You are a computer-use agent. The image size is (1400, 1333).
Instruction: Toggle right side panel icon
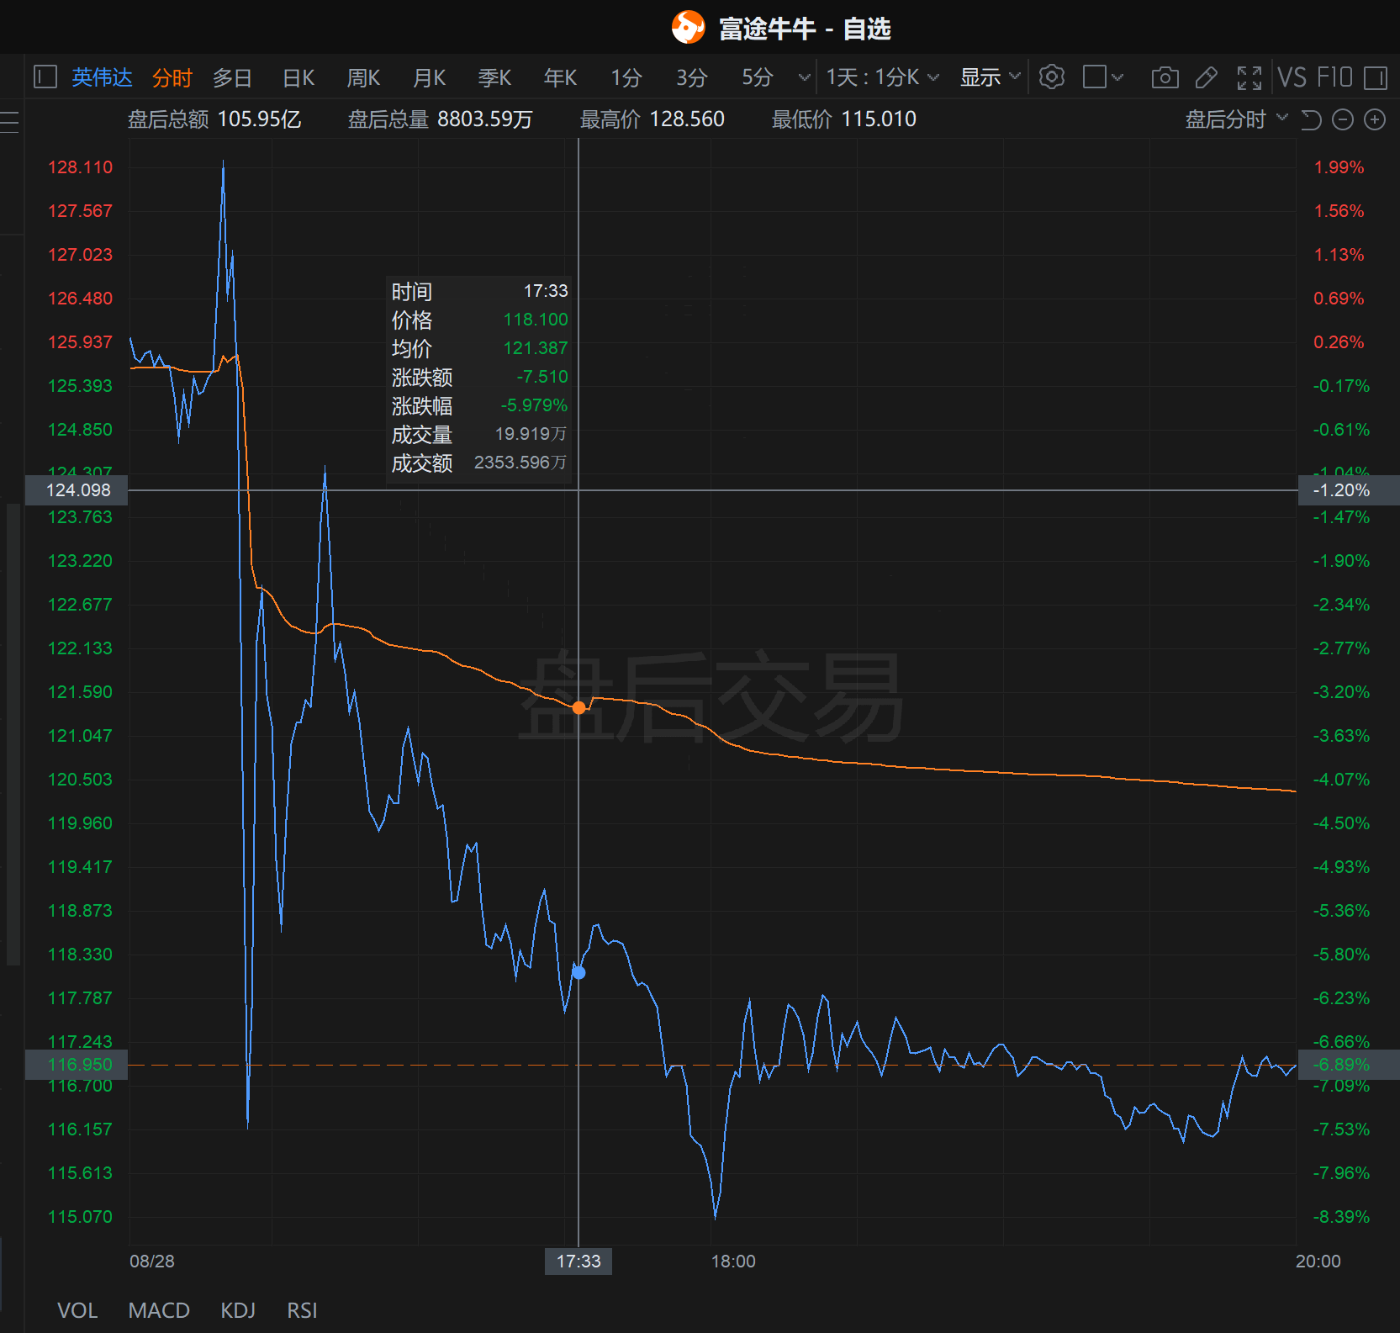click(x=1376, y=77)
